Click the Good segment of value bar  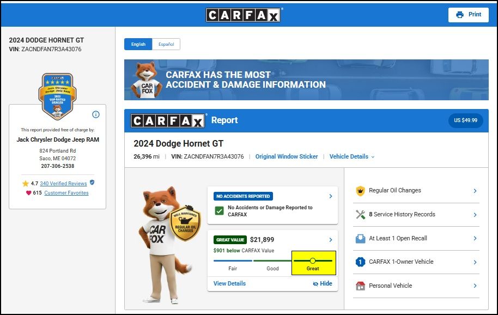pos(272,261)
